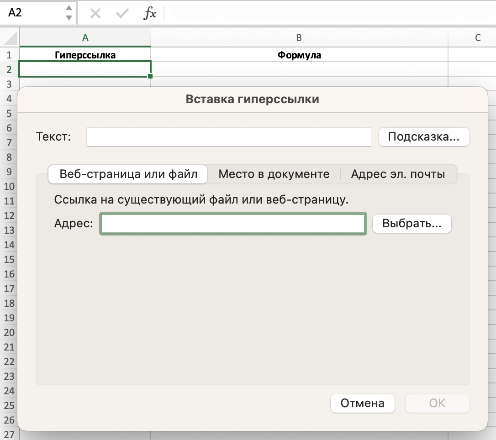Select row 1 header
The width and height of the screenshot is (496, 440).
click(x=9, y=55)
